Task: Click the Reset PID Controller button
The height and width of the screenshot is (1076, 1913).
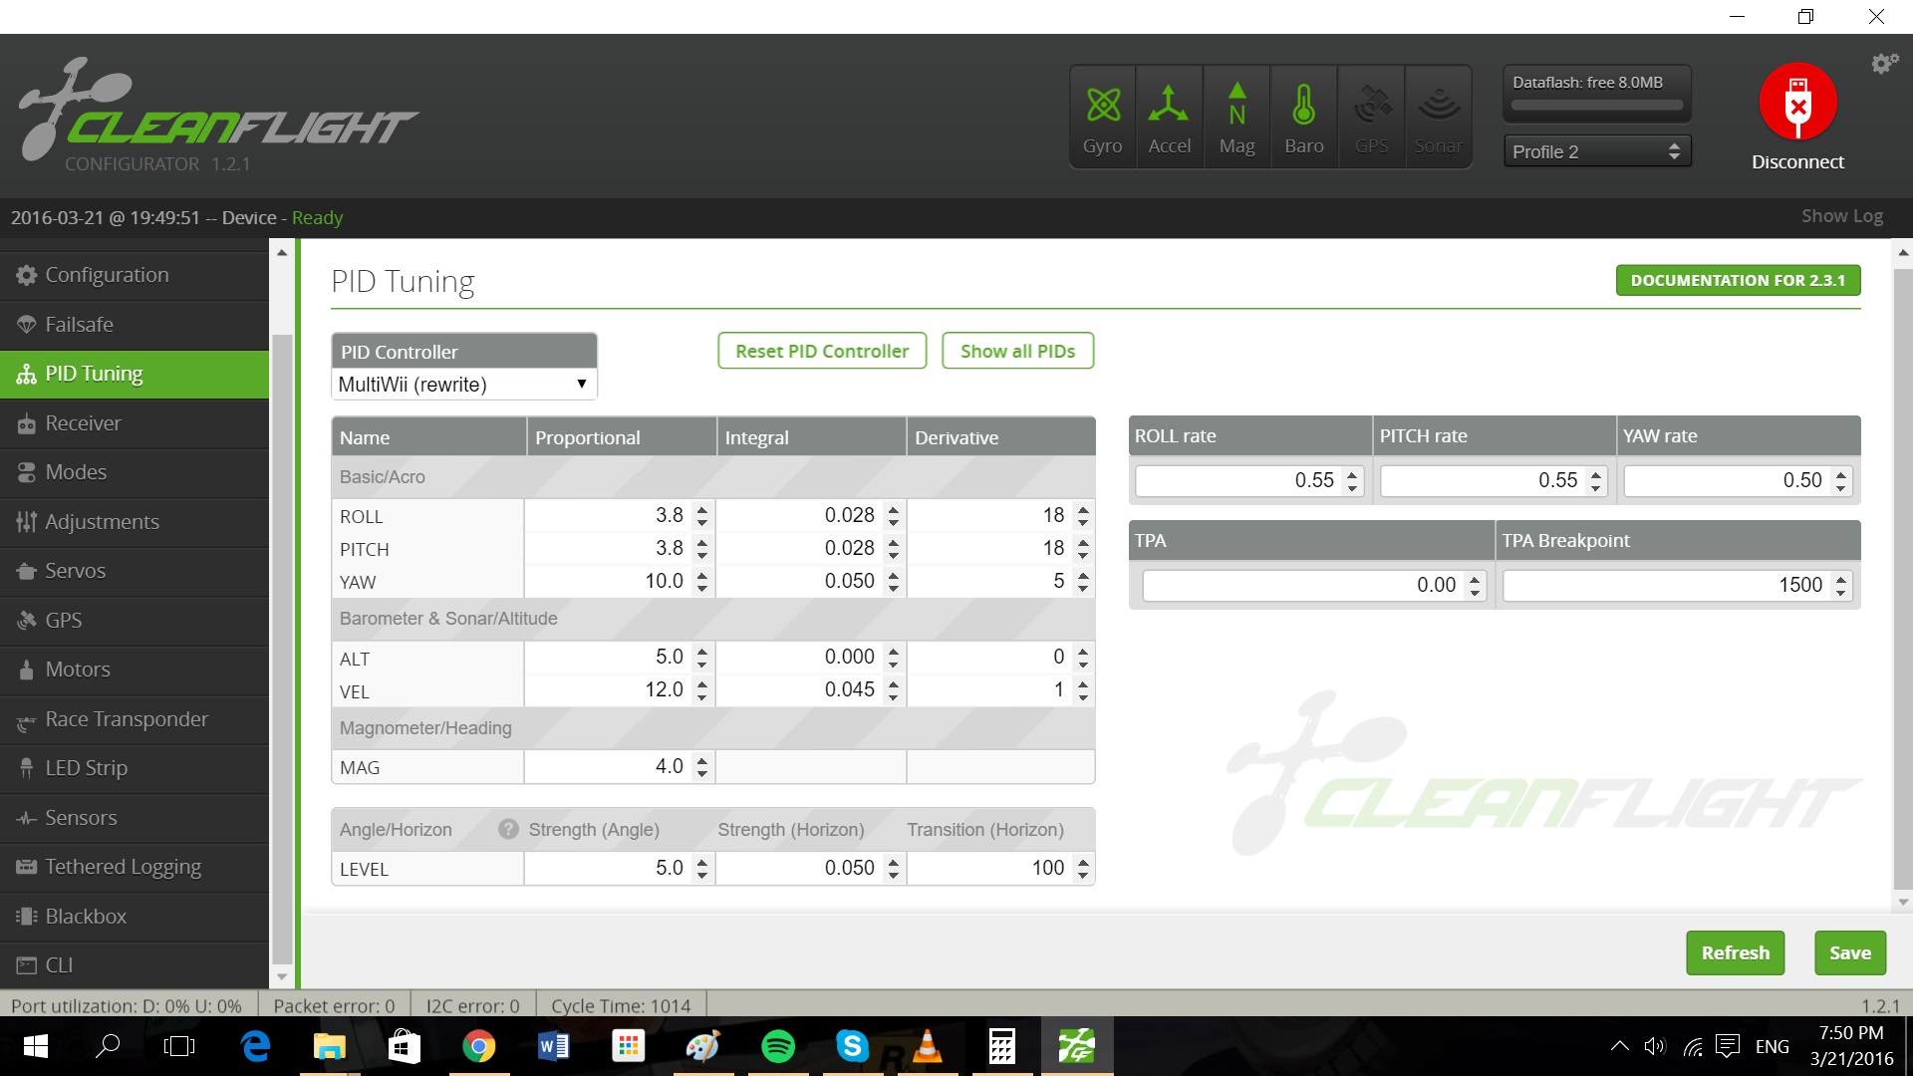Action: [822, 351]
